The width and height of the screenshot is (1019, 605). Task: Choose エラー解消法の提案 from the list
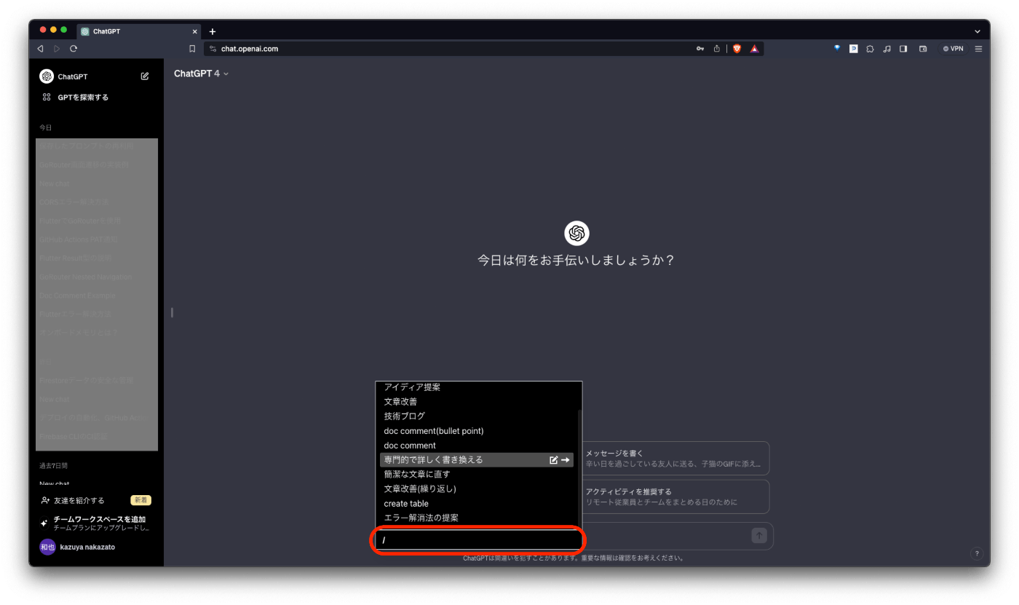[477, 518]
